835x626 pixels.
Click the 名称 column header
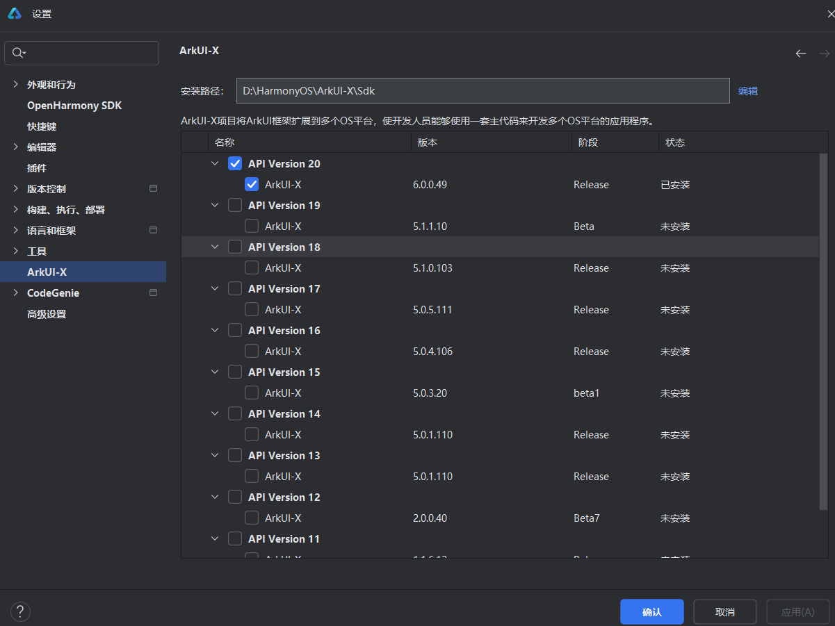point(309,142)
